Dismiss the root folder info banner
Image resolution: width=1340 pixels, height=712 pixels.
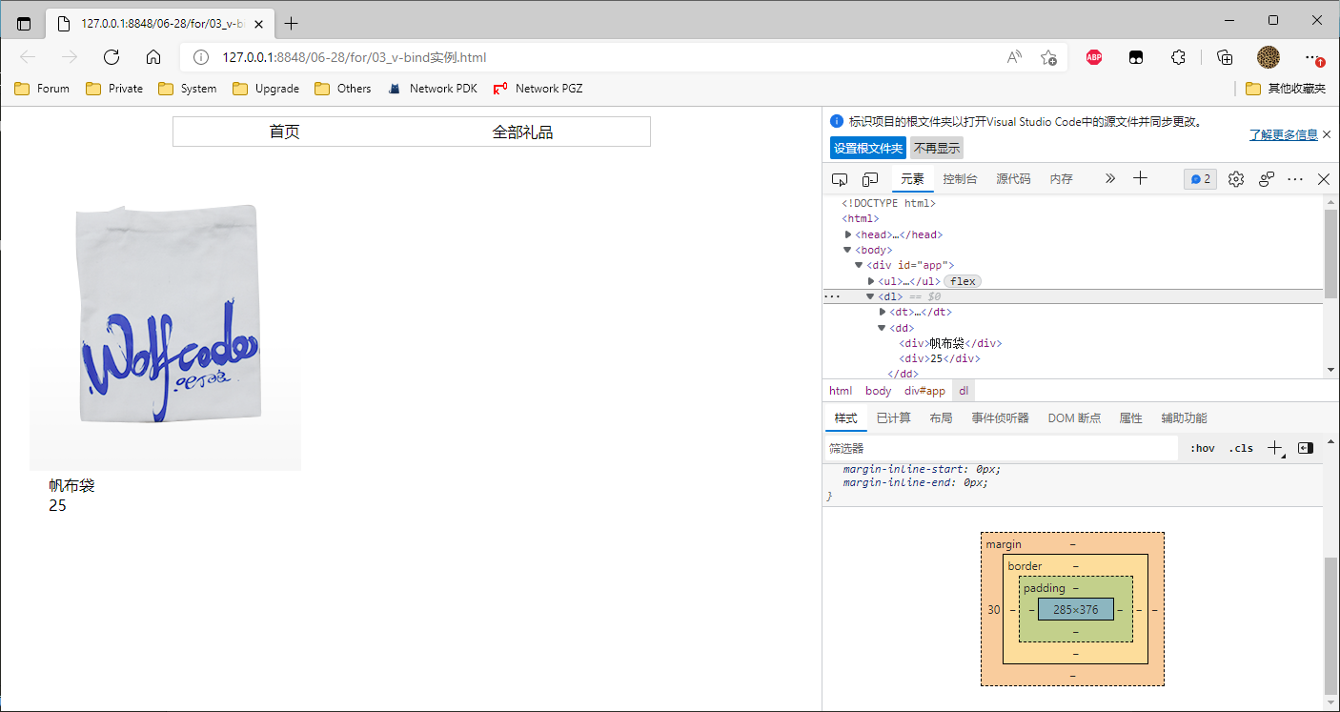1327,134
